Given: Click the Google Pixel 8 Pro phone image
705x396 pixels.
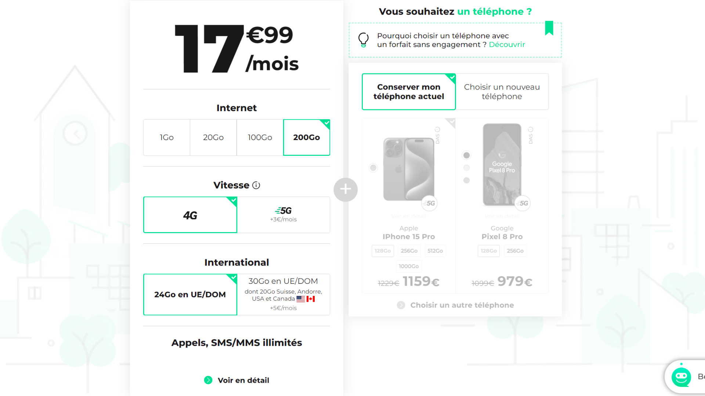Looking at the screenshot, I should (x=502, y=164).
